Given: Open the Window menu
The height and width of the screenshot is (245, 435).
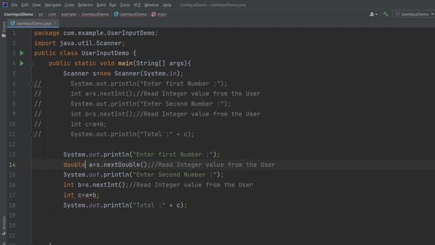Looking at the screenshot, I should [152, 5].
